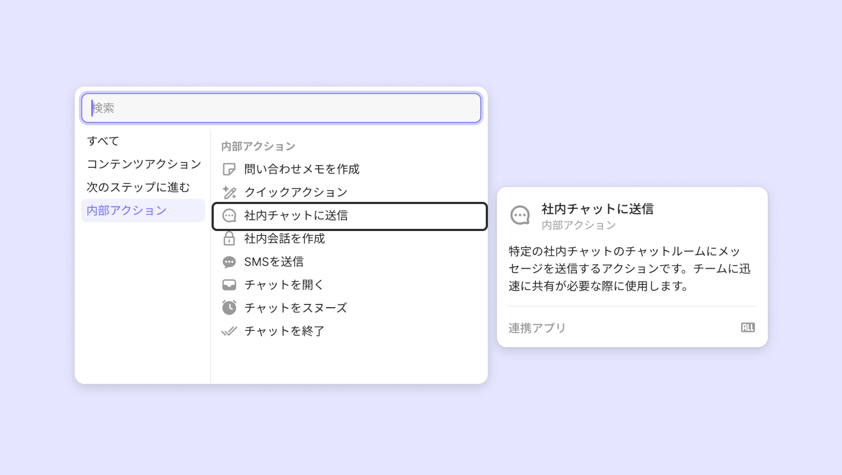Focus the 検索 search field

click(281, 108)
